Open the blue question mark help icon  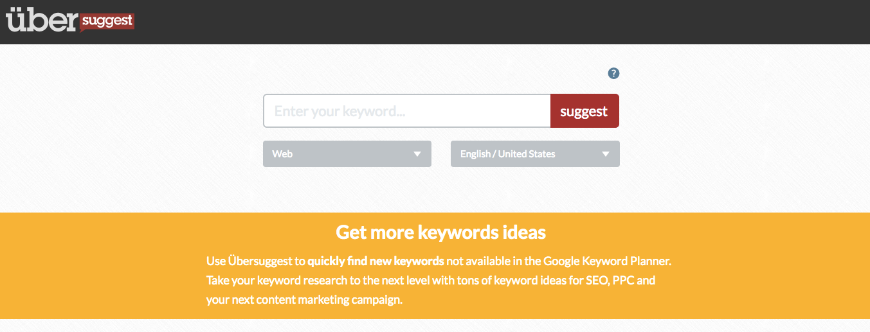pyautogui.click(x=613, y=73)
